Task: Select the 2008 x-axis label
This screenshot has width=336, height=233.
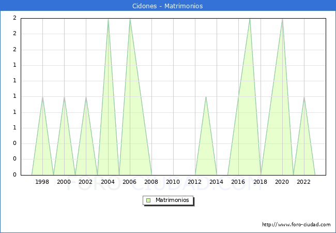Action: pos(151,182)
